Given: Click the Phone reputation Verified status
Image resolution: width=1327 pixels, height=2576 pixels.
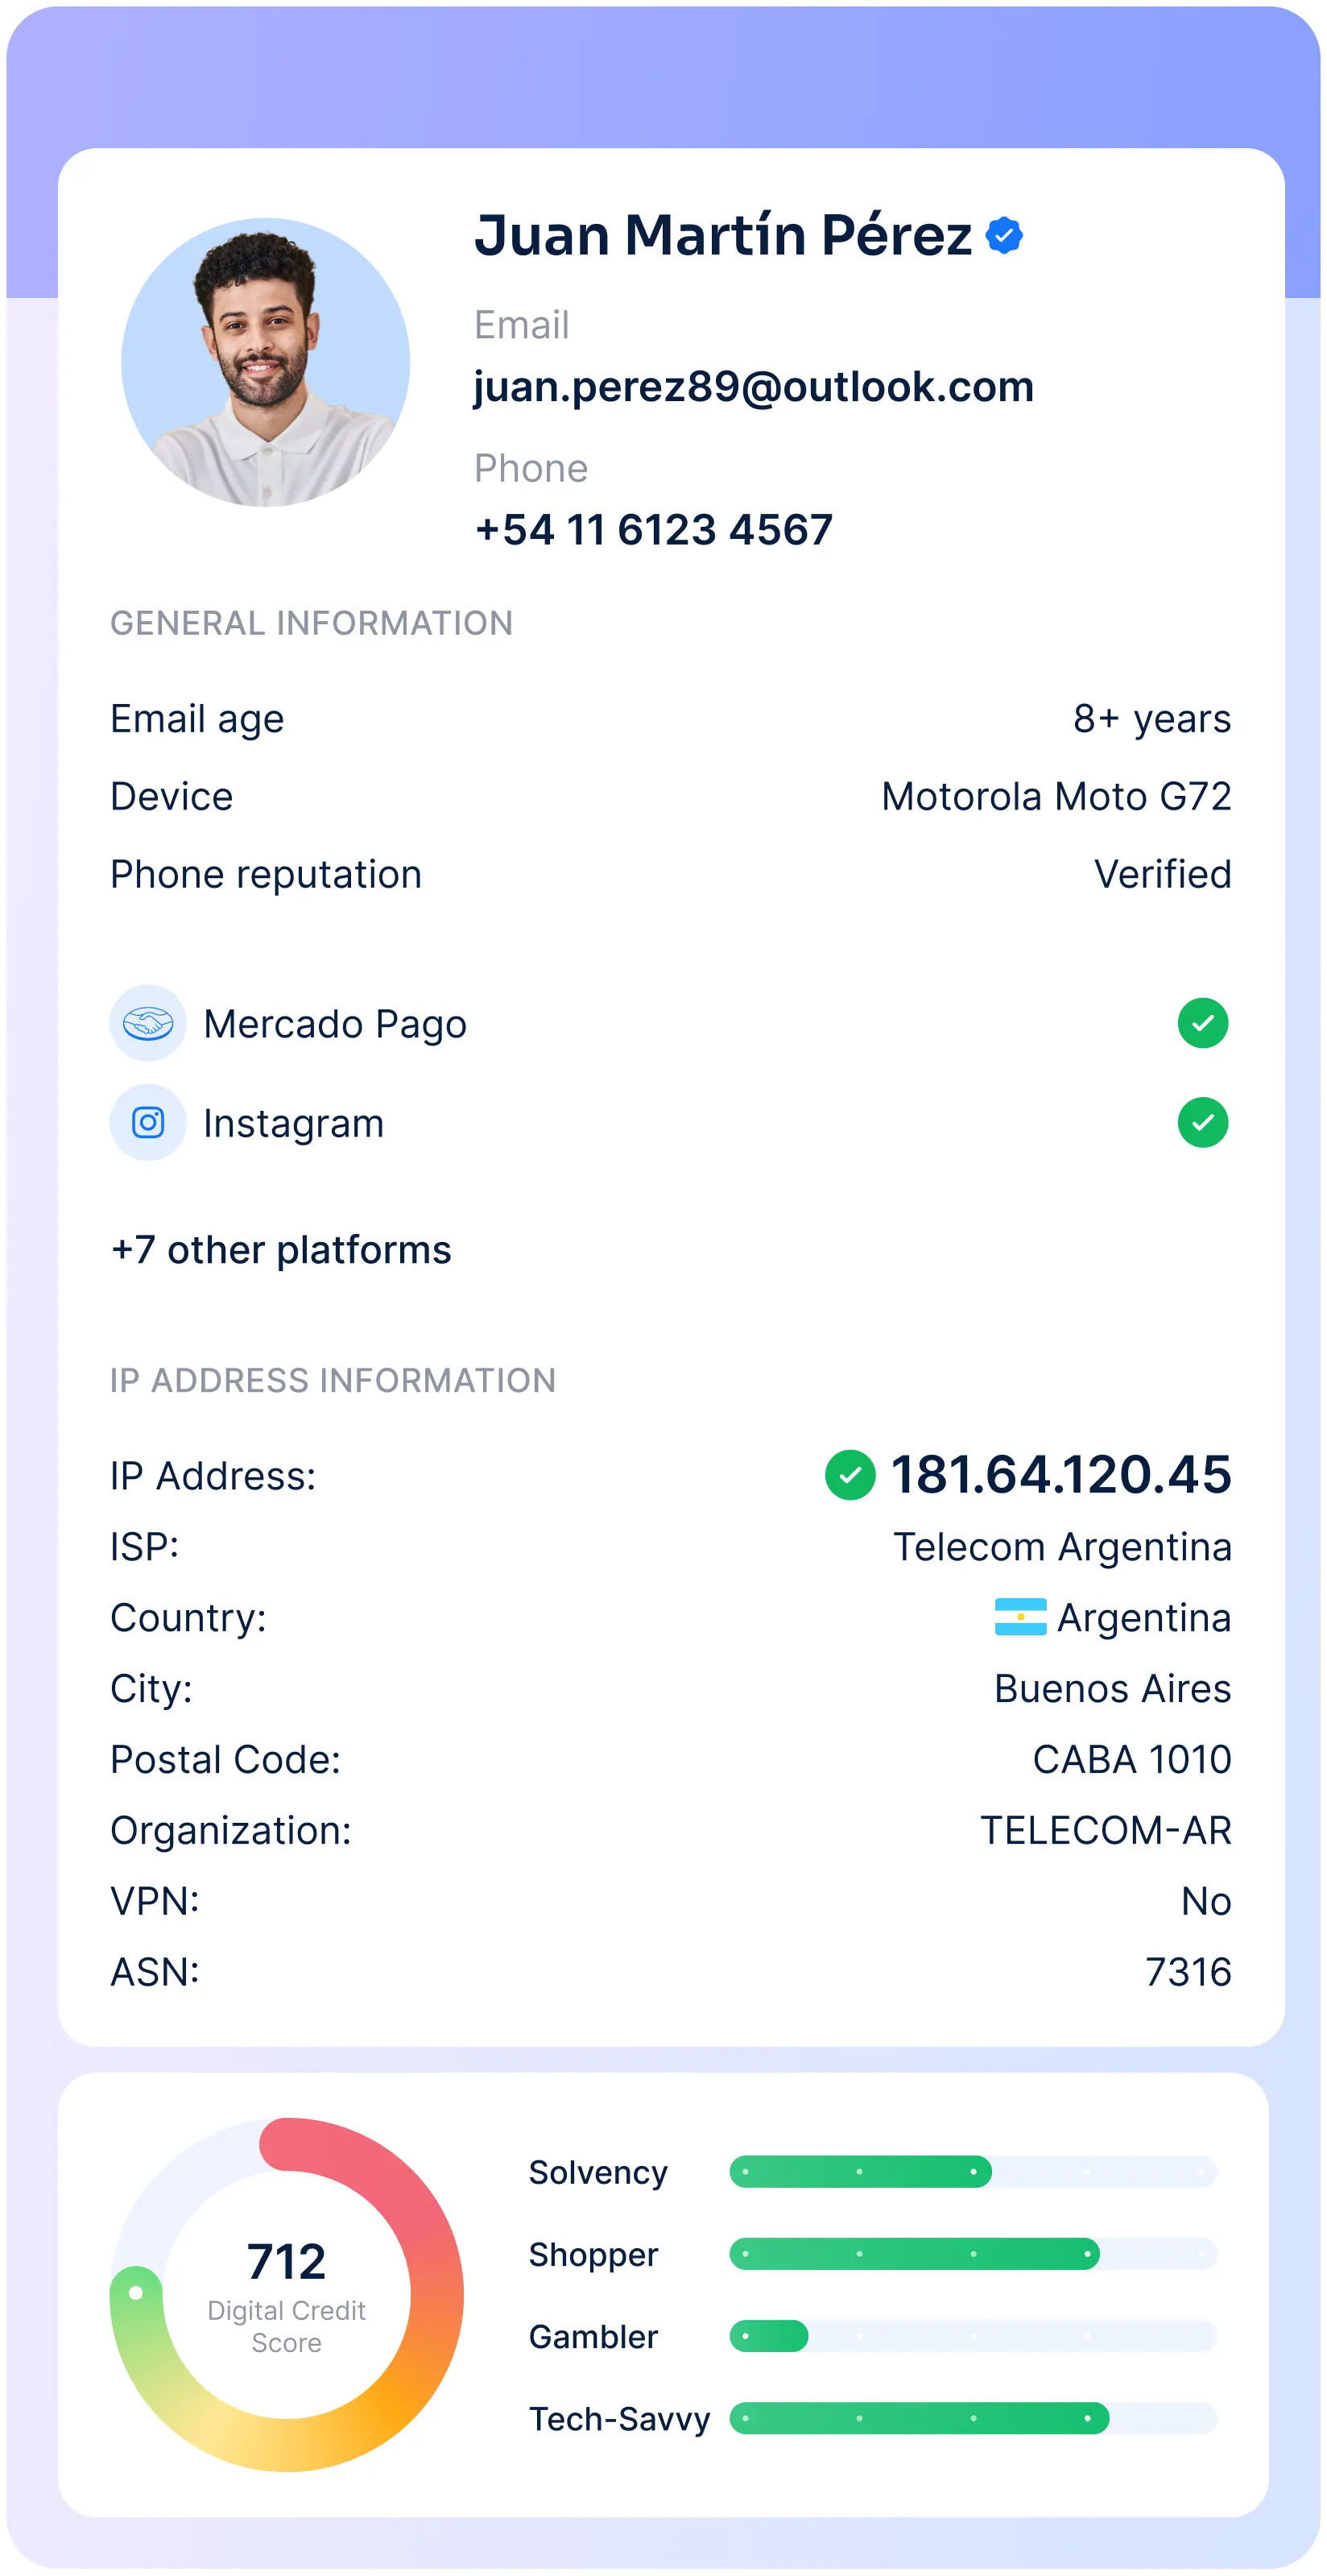Looking at the screenshot, I should point(1163,874).
